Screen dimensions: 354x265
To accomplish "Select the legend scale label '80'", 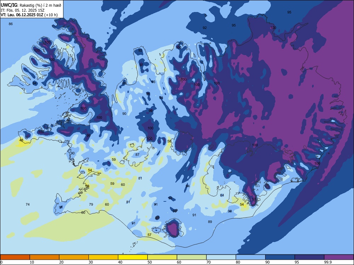I will click(238, 262).
